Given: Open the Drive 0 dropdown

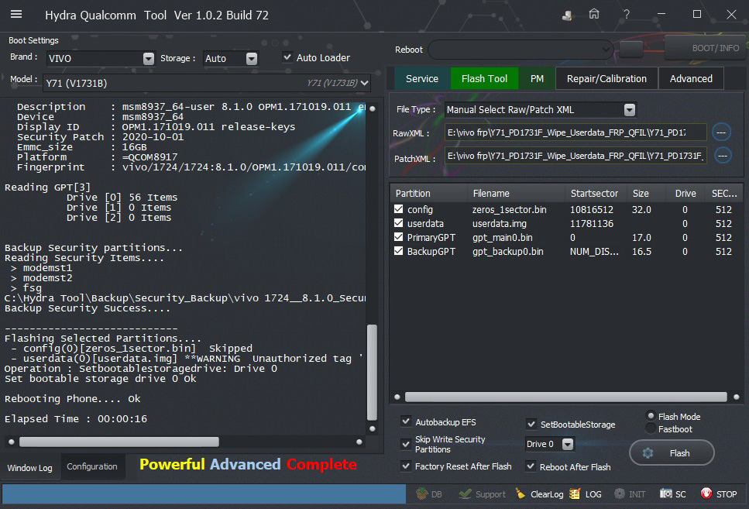Looking at the screenshot, I should [x=568, y=444].
